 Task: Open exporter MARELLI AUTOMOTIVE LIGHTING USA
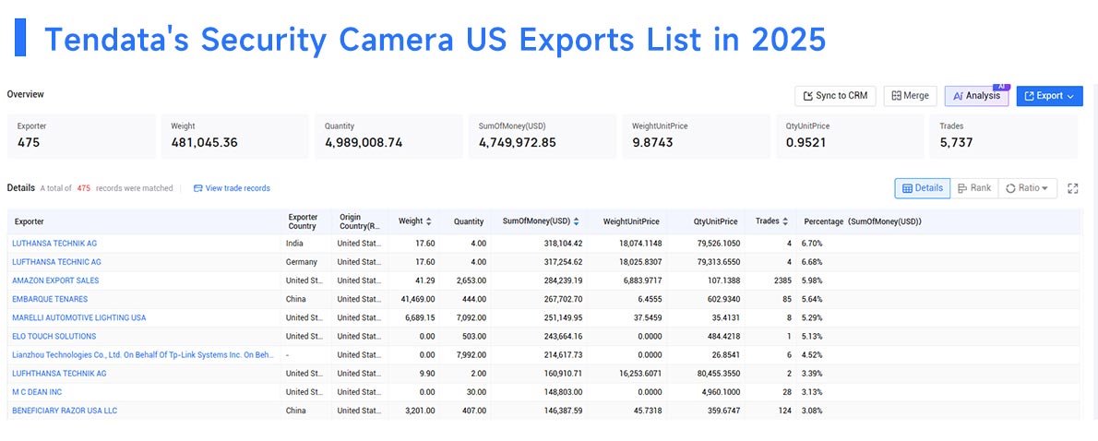coord(79,317)
